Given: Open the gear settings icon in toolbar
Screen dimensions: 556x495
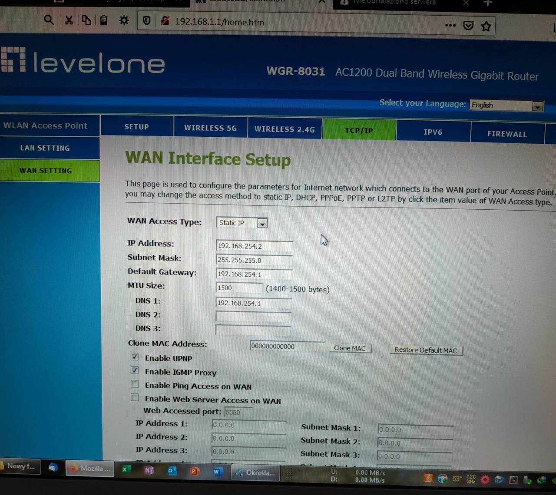Looking at the screenshot, I should (124, 20).
